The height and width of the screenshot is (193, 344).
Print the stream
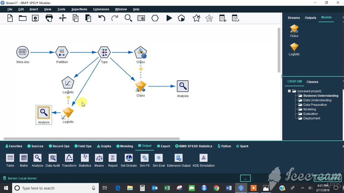pos(49,18)
